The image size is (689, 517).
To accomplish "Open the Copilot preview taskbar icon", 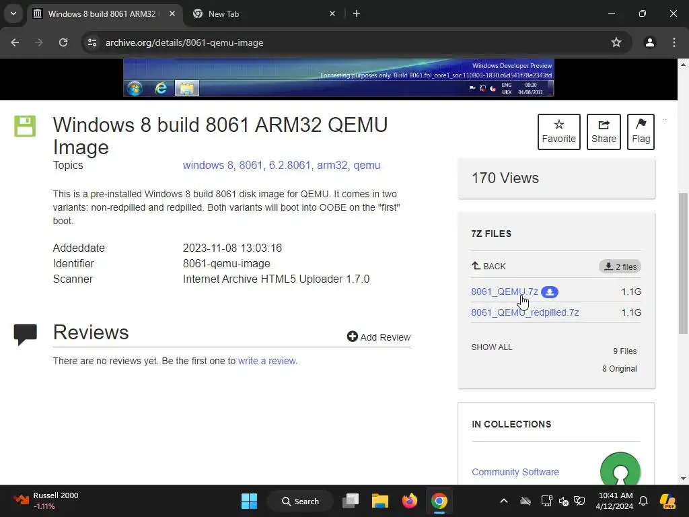I will [667, 501].
